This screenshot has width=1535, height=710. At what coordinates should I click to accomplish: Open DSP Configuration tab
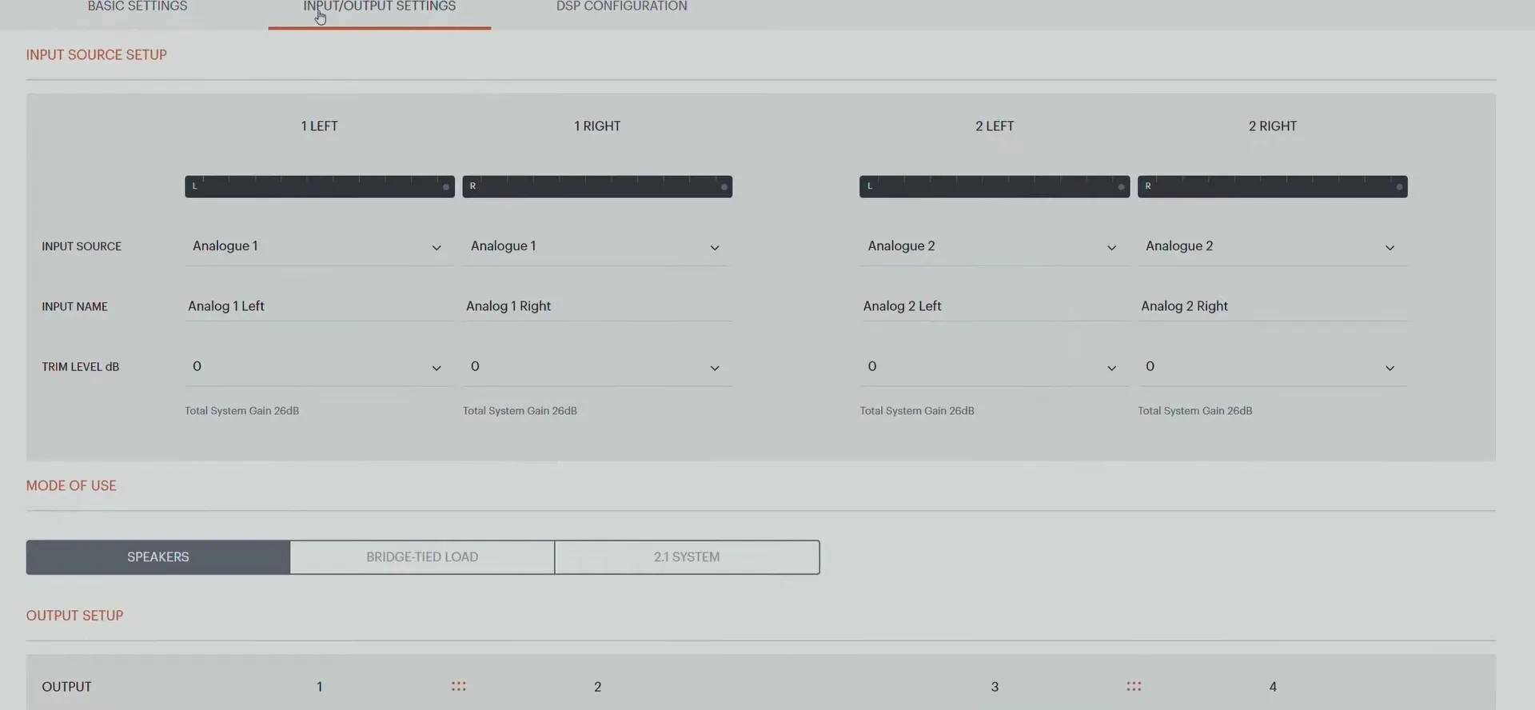pyautogui.click(x=621, y=7)
